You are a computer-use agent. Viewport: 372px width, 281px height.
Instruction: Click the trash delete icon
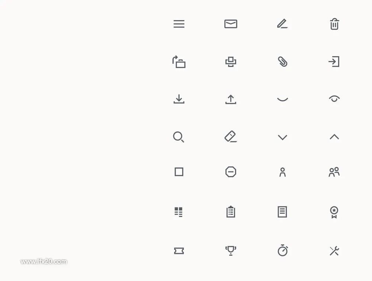coord(334,24)
